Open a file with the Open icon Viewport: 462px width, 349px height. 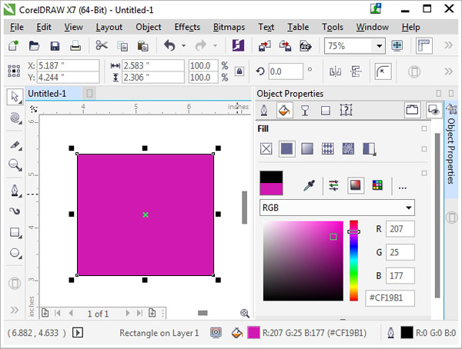[34, 46]
